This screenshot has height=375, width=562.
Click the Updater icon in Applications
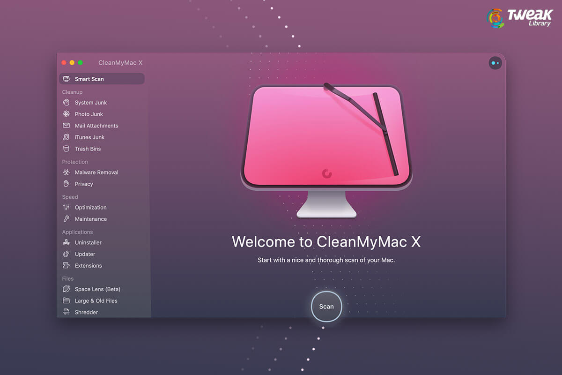(x=67, y=254)
